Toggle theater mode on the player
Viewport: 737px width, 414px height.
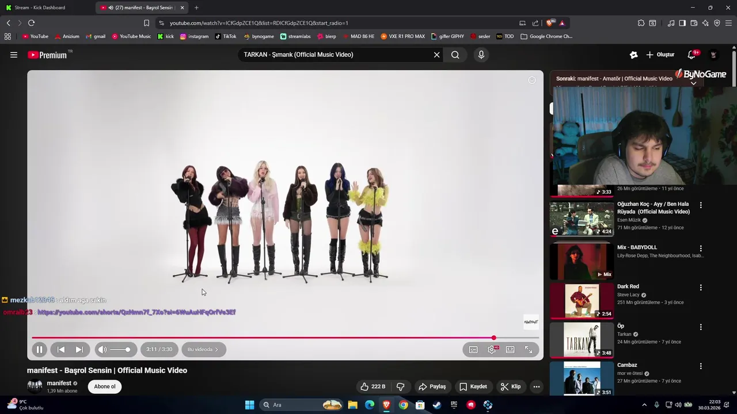click(x=510, y=350)
